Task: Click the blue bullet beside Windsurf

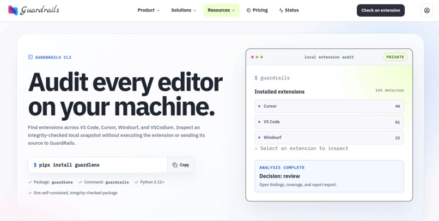Action: coord(259,138)
